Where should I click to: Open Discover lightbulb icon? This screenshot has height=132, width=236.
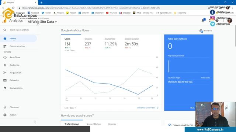pyautogui.click(x=5, y=107)
